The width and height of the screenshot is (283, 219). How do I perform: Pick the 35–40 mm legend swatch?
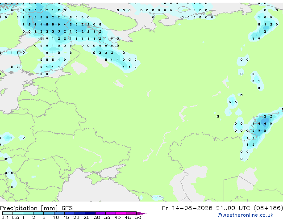tap(110, 213)
